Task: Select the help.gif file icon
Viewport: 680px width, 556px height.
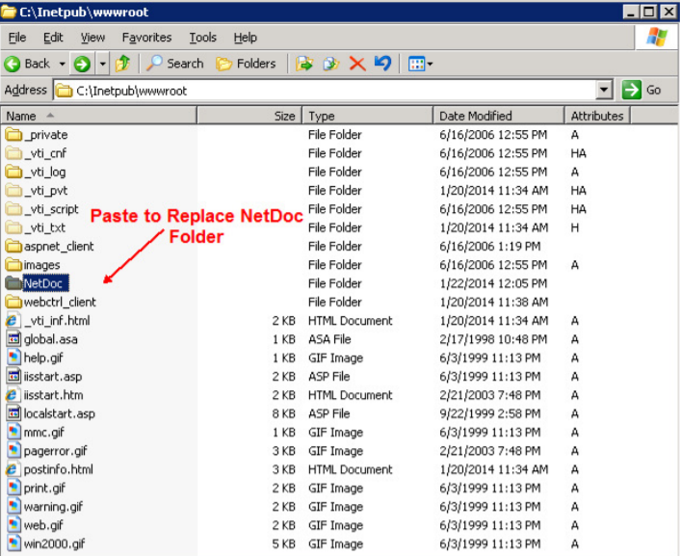Action: tap(13, 358)
